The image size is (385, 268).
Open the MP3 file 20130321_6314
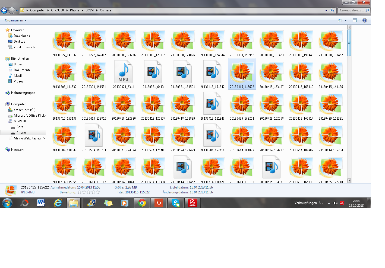(123, 73)
